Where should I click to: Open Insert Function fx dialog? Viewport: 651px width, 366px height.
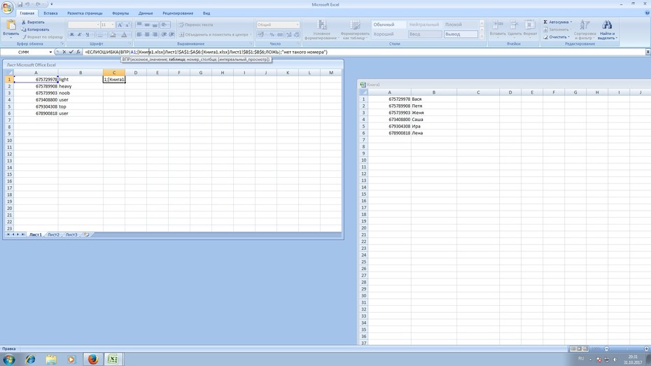point(78,52)
